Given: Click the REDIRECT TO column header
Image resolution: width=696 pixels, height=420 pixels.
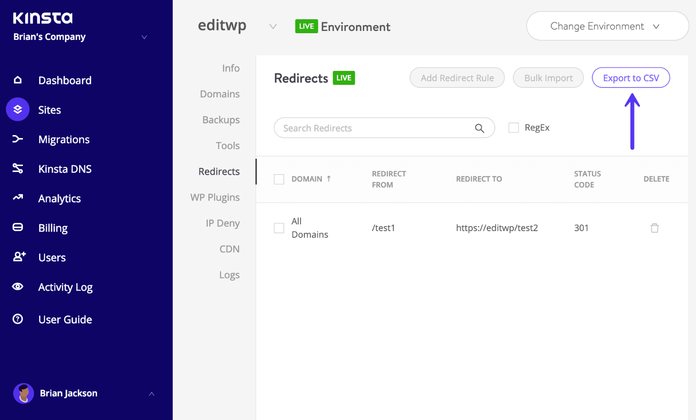Looking at the screenshot, I should [479, 179].
